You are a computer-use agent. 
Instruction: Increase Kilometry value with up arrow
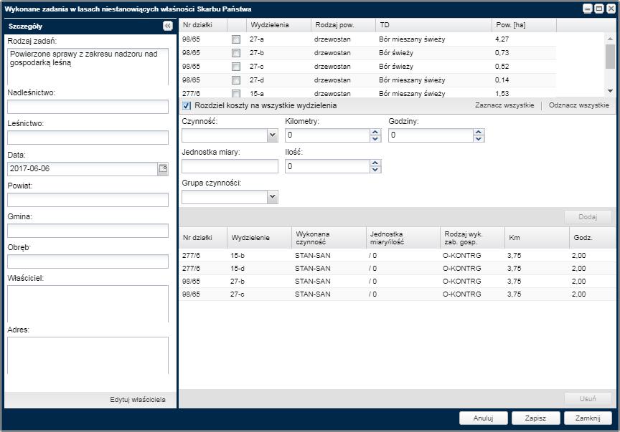[x=375, y=133]
